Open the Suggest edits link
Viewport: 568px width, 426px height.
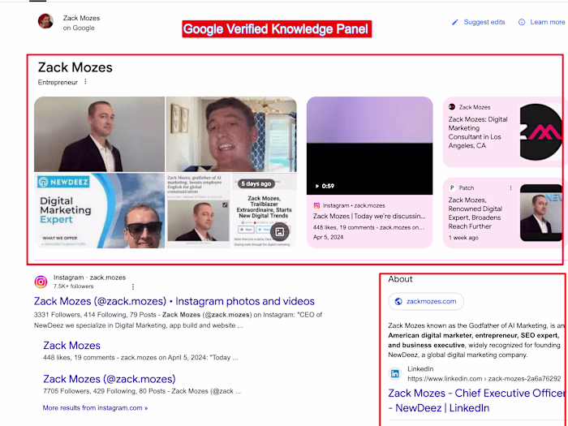pos(484,22)
